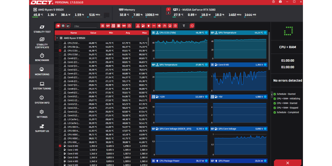
Task: Click the funnel filter icon
Action: click(x=184, y=26)
